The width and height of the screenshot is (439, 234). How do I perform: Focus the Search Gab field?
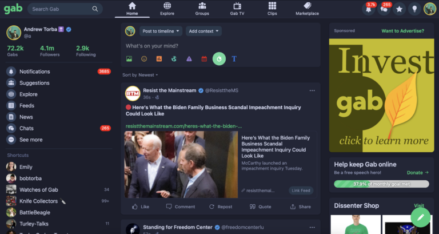click(x=62, y=9)
